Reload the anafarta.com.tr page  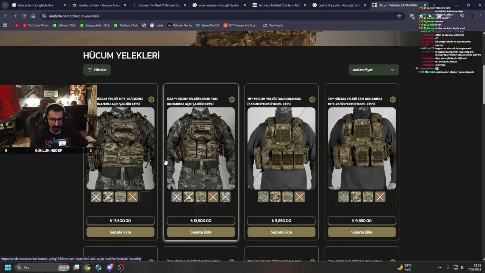pos(24,16)
